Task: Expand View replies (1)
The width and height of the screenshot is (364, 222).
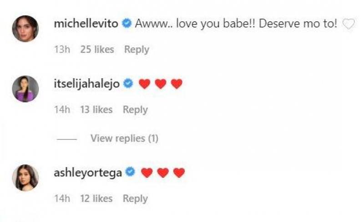Action: point(124,138)
